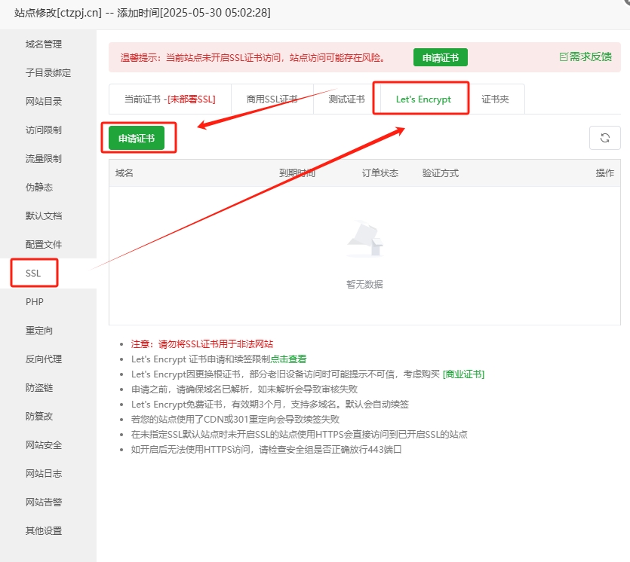Viewport: 630px width, 562px height.
Task: Open the 点击查看 renewal limits link
Action: point(288,359)
